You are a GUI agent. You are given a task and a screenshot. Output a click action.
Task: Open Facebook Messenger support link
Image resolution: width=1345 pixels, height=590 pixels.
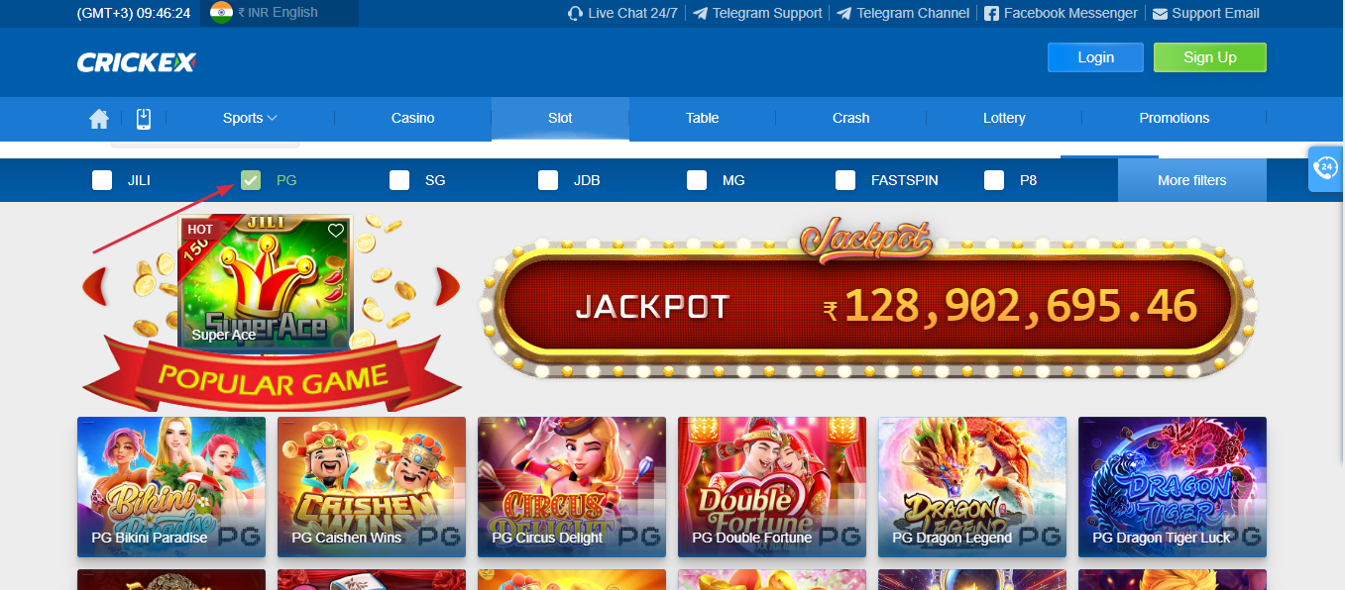click(1061, 13)
